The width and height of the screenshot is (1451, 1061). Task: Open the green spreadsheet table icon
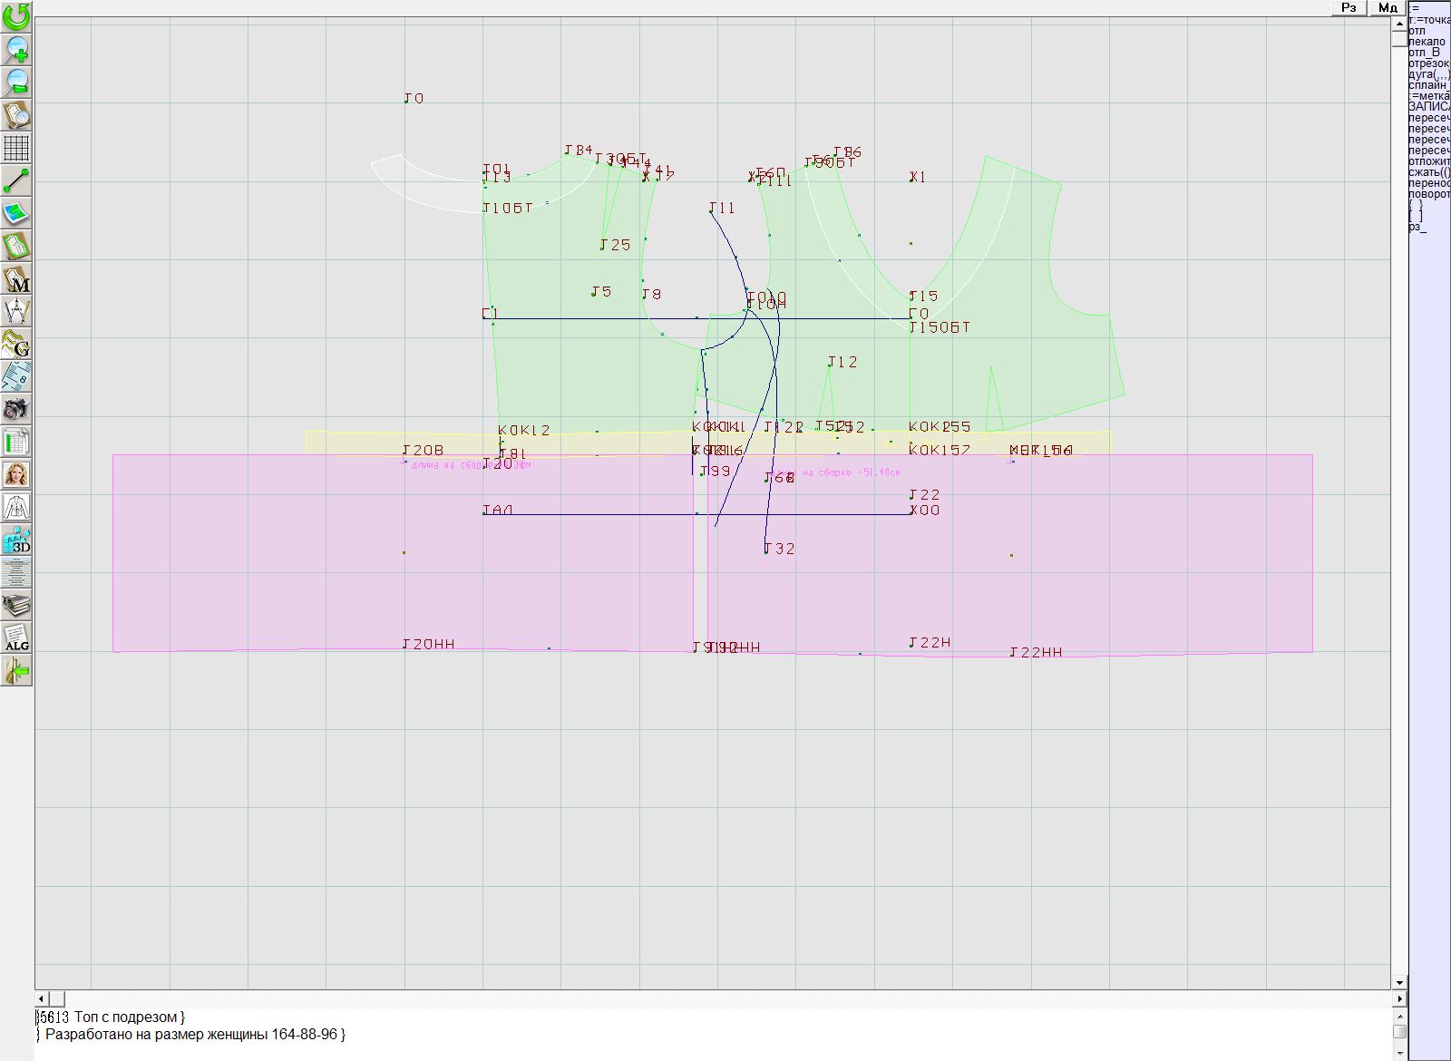[x=16, y=442]
